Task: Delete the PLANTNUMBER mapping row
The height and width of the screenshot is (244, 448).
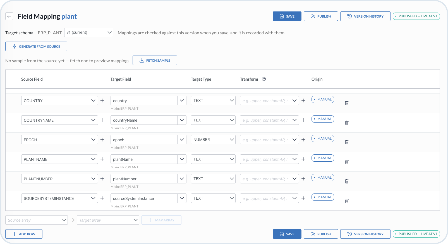Action: (347, 181)
